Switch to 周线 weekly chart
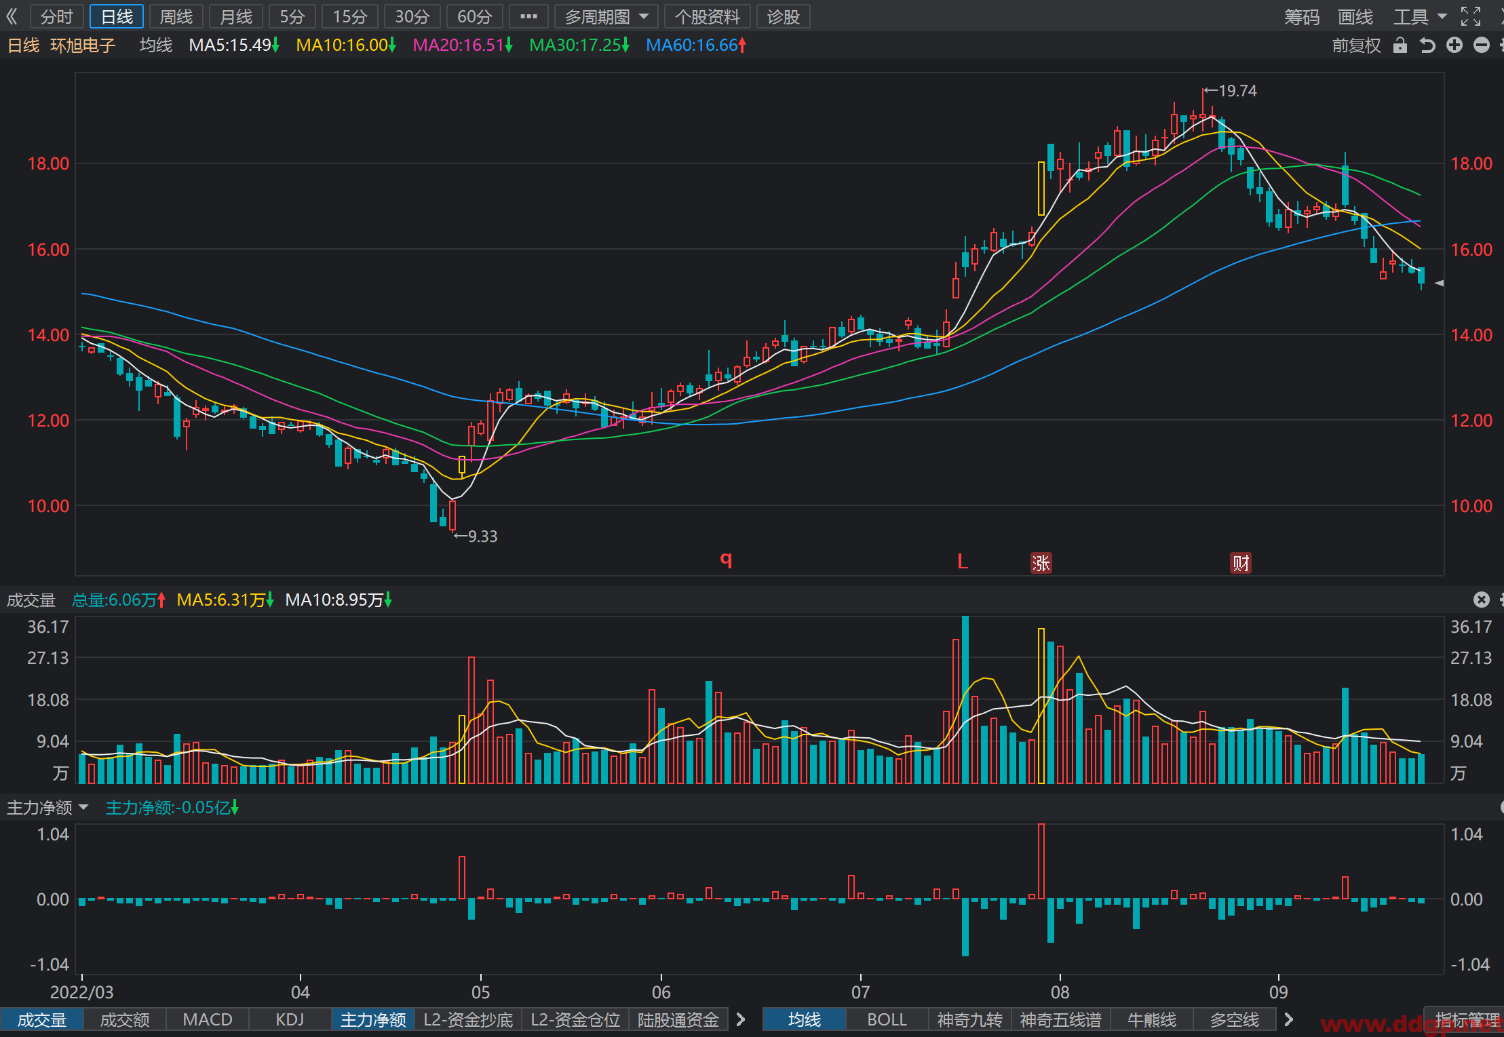 pyautogui.click(x=176, y=16)
